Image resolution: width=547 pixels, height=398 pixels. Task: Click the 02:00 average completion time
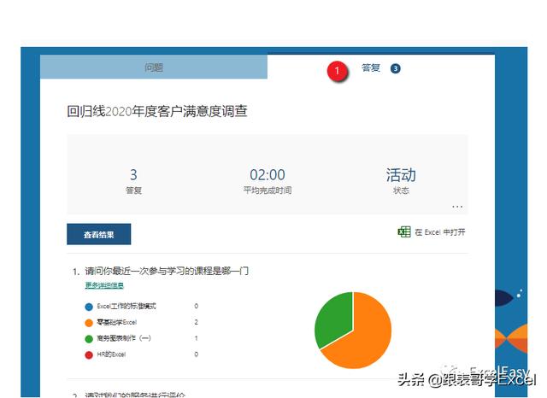tap(268, 175)
